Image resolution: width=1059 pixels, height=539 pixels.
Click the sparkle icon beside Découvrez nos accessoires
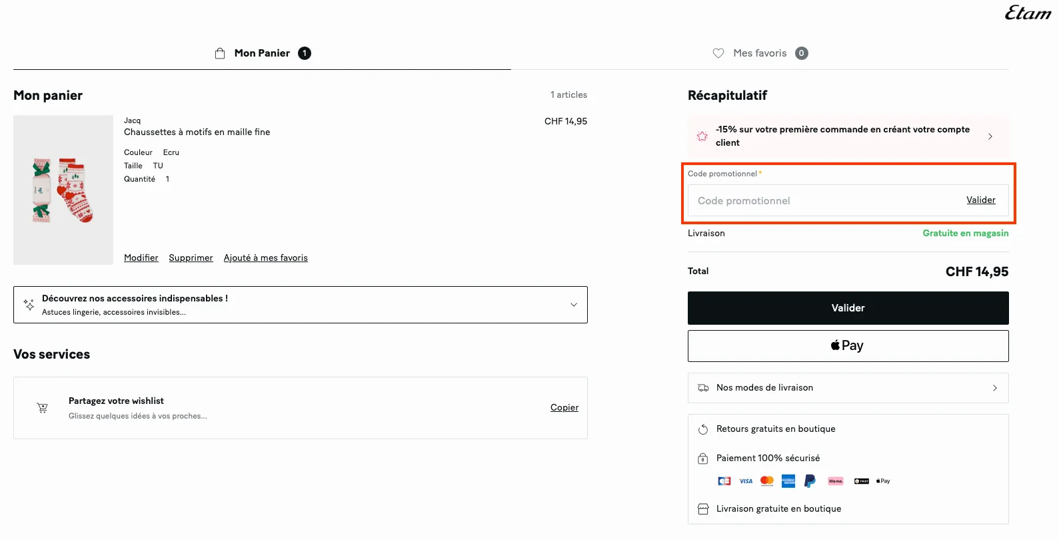click(29, 305)
